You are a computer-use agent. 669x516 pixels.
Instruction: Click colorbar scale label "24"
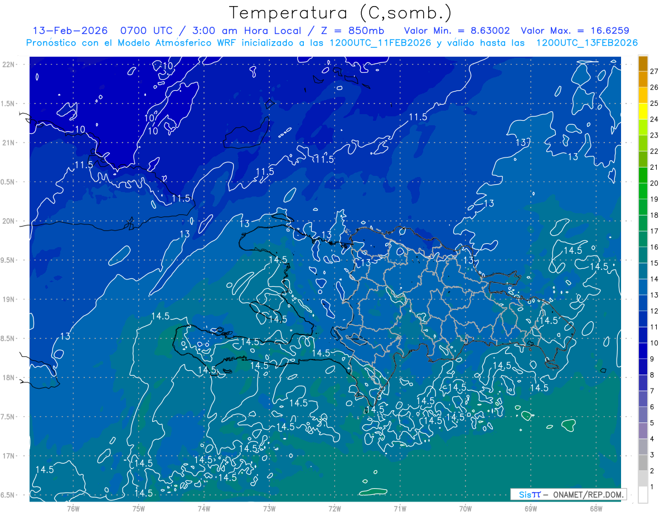[655, 119]
